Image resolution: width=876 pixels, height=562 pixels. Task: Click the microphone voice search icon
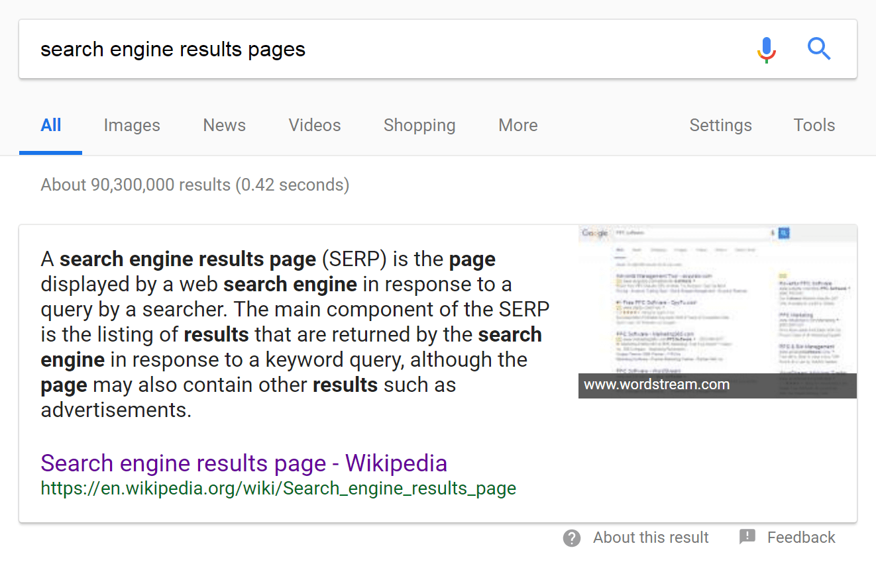(767, 50)
